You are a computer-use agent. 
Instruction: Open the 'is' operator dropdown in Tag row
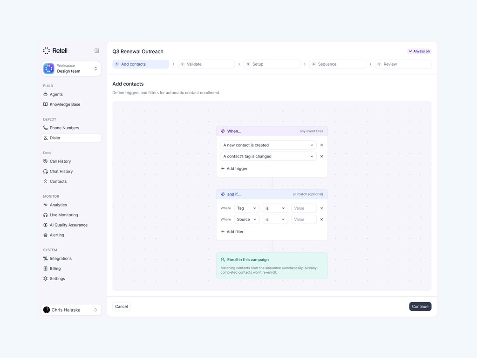pyautogui.click(x=275, y=208)
